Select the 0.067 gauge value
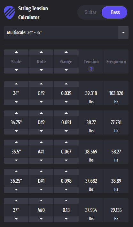Screen dimensions: 133x227 (66, 152)
